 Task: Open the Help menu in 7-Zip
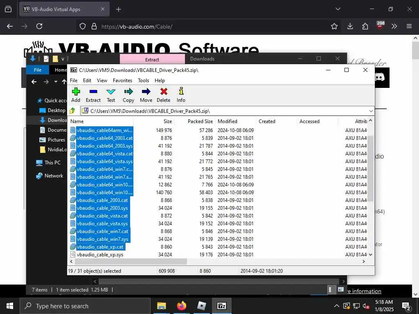pos(160,81)
